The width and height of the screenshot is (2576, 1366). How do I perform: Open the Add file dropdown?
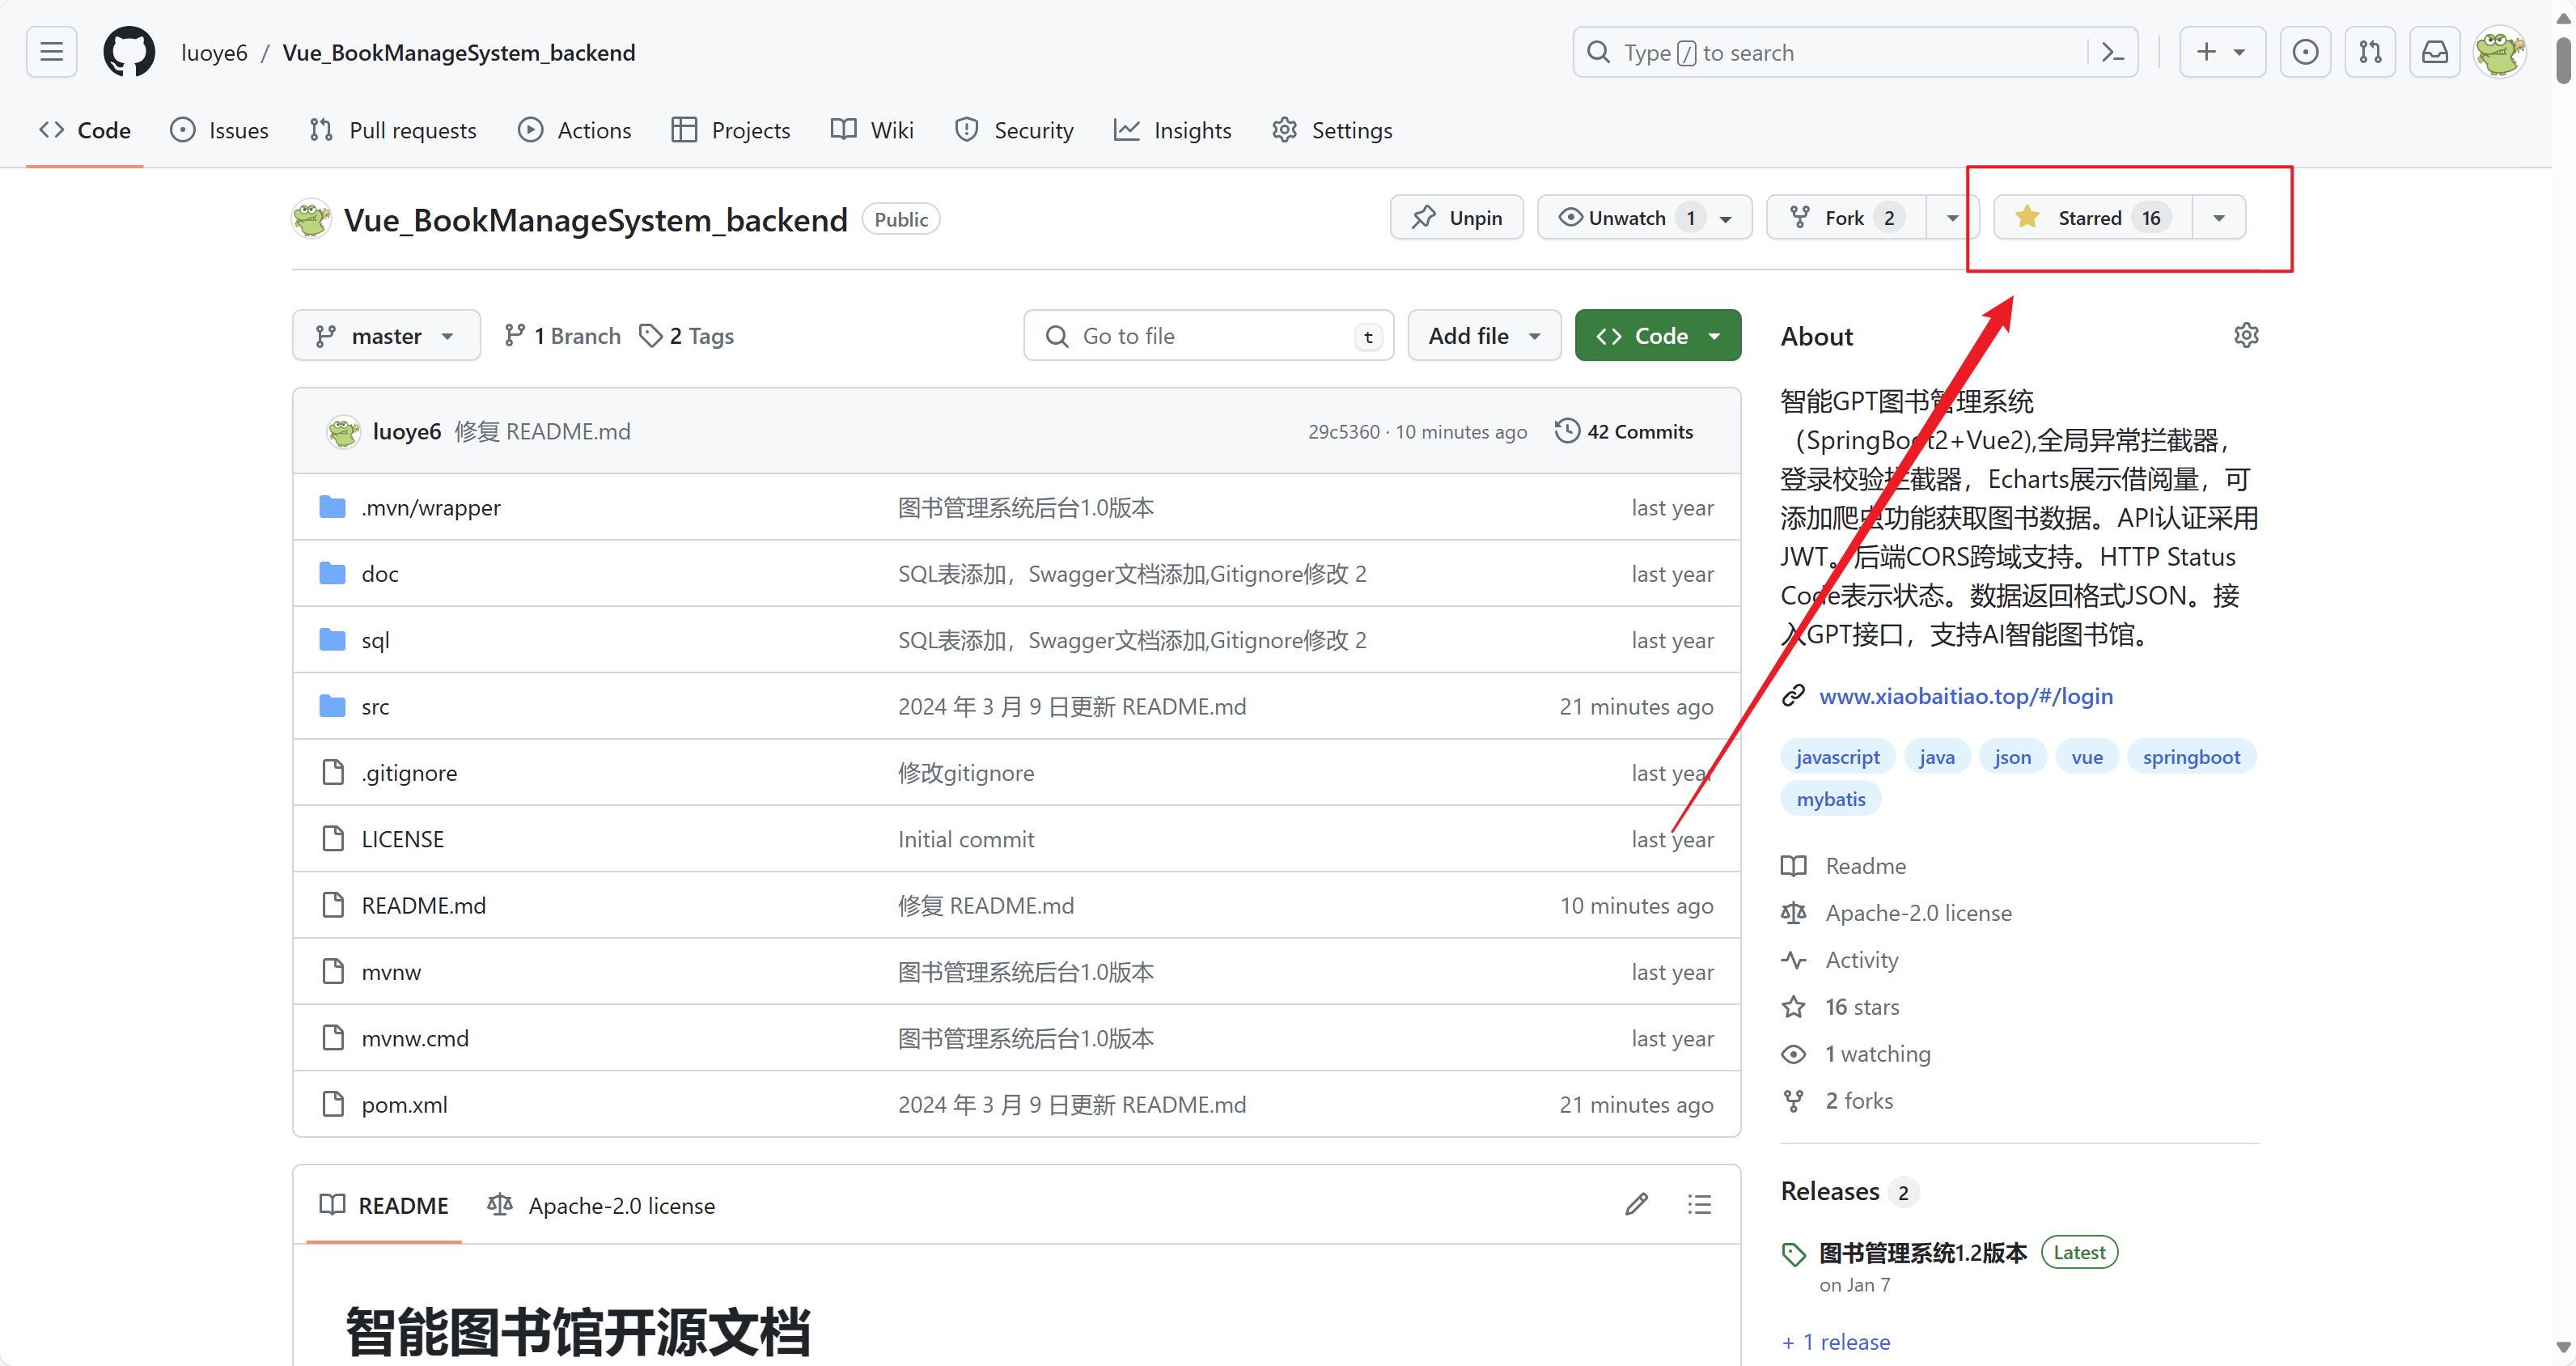point(1483,336)
